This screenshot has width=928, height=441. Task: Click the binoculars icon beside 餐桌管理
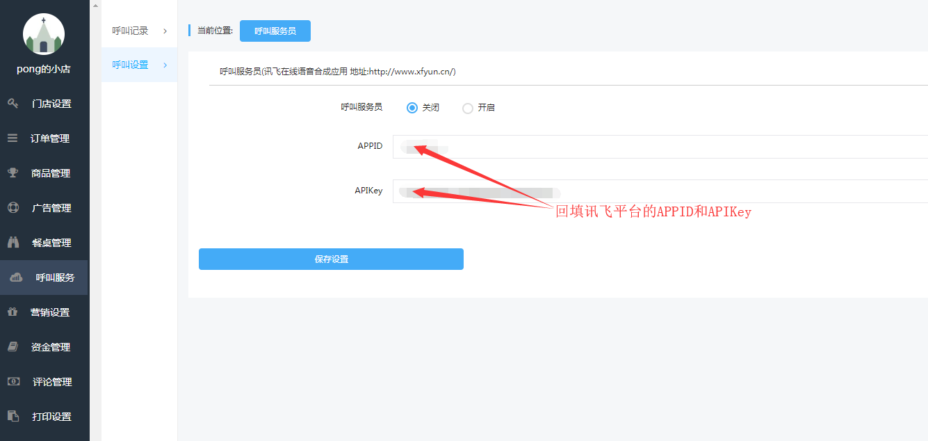coord(13,243)
